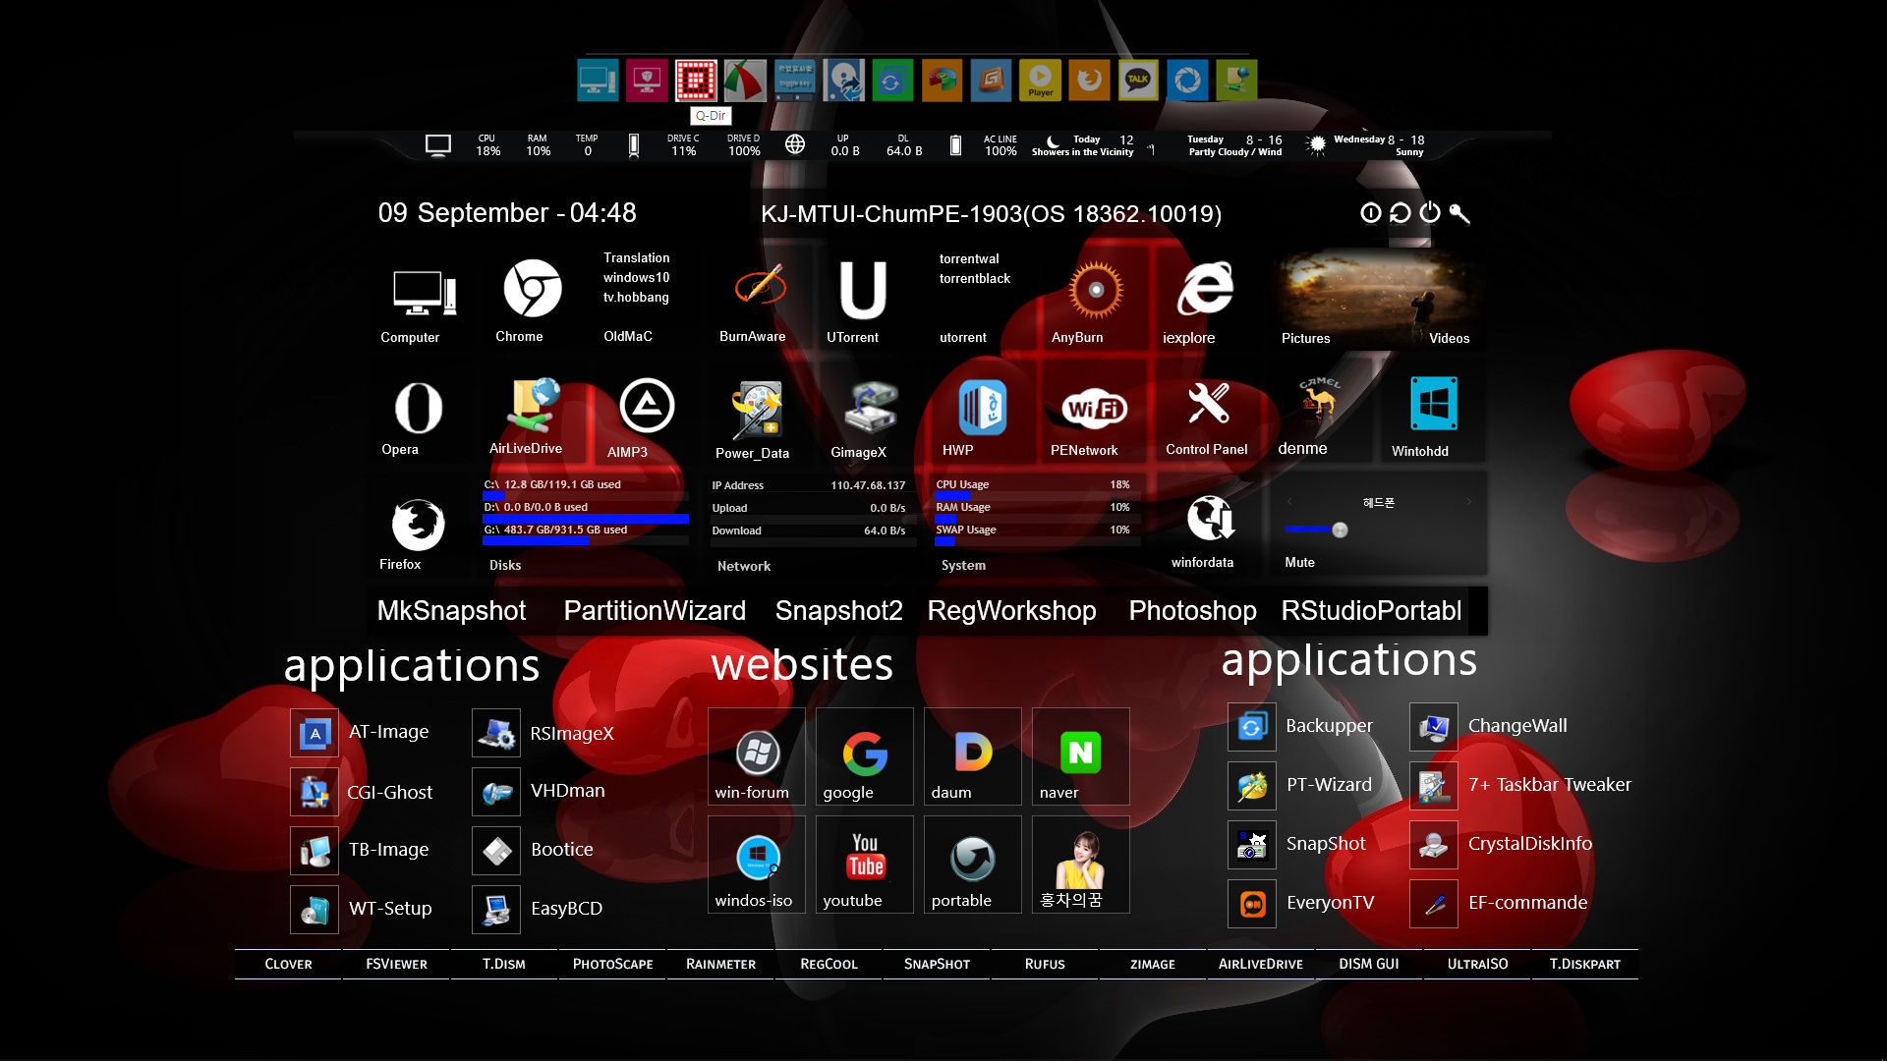Open the windos-iso website tile
1887x1061 pixels.
pos(757,865)
